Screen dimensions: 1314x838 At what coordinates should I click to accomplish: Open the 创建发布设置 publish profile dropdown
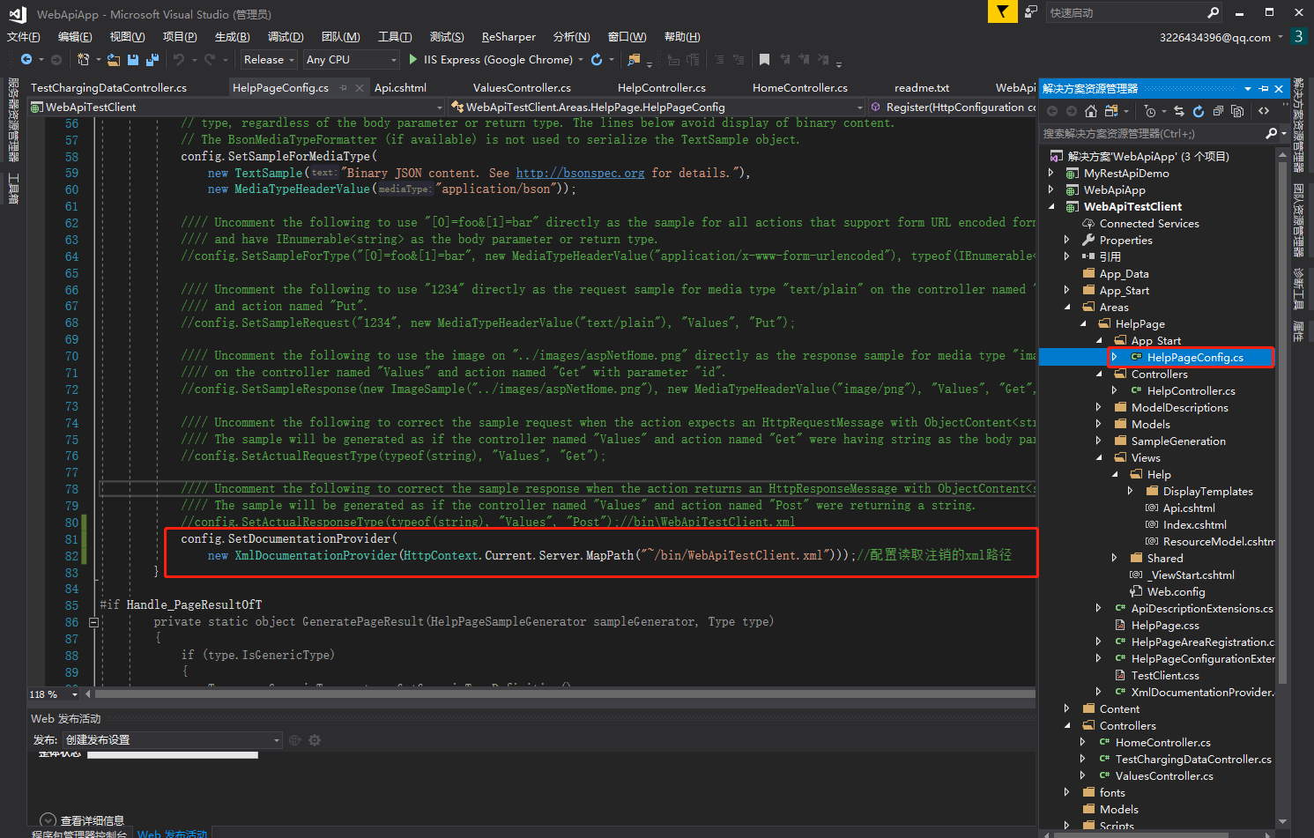point(173,740)
